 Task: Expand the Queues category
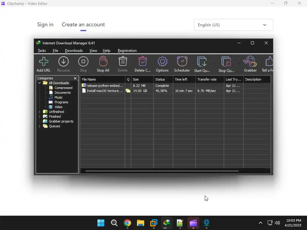[39, 126]
